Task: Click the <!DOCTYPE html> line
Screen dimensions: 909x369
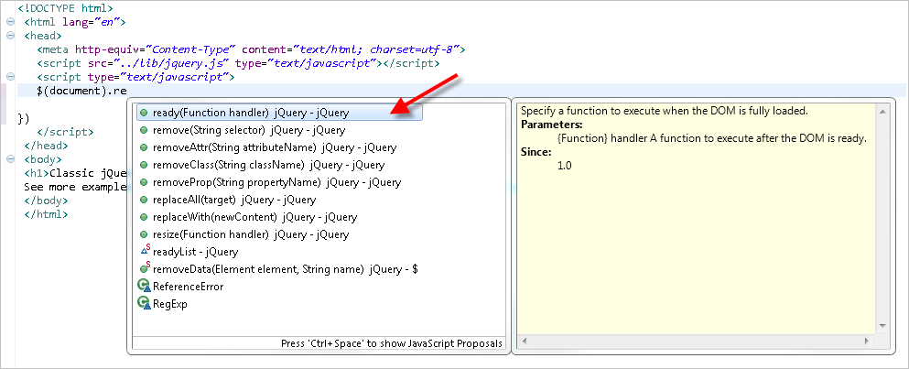Action: click(66, 9)
